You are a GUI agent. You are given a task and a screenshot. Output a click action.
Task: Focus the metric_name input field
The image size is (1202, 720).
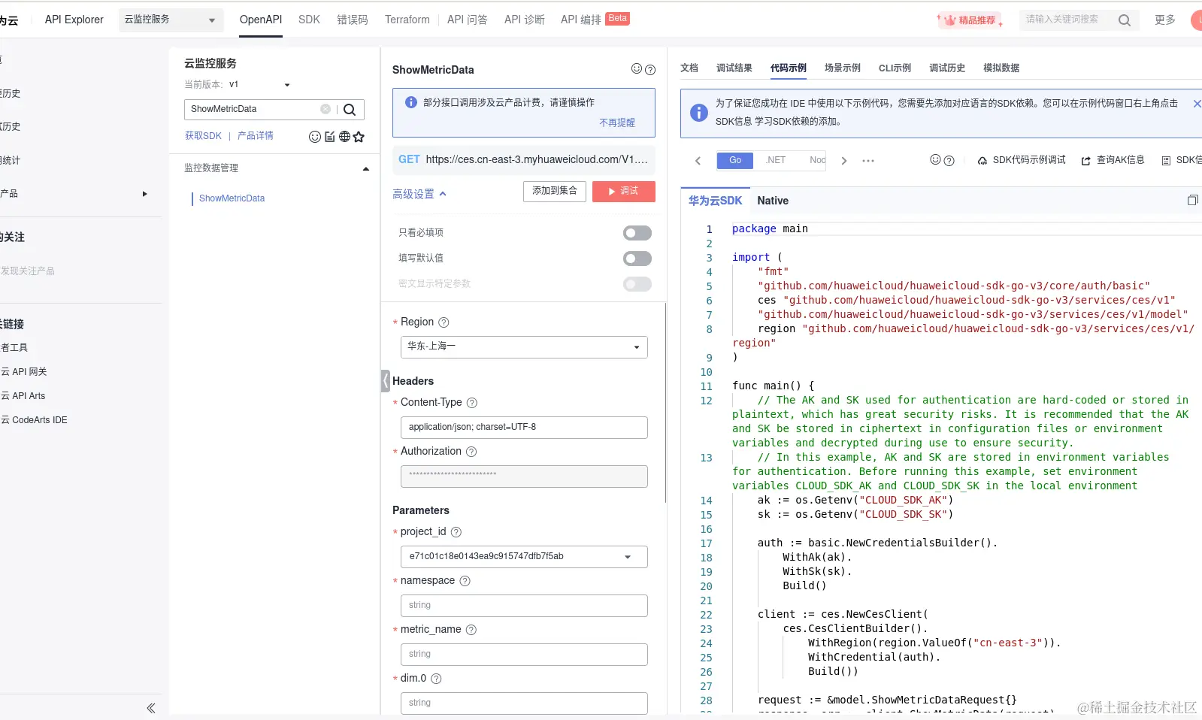tap(524, 655)
